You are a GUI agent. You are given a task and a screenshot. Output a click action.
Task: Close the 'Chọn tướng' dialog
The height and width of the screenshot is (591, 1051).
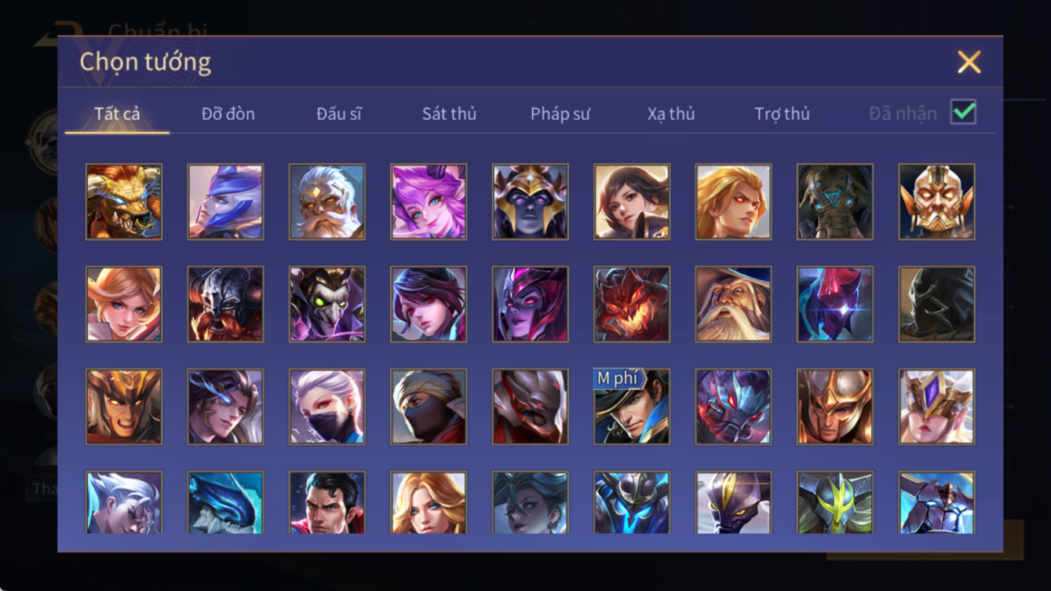(969, 62)
